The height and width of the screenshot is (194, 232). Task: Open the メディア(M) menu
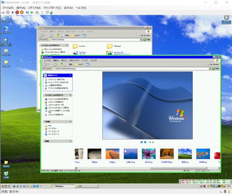pyautogui.click(x=34, y=8)
